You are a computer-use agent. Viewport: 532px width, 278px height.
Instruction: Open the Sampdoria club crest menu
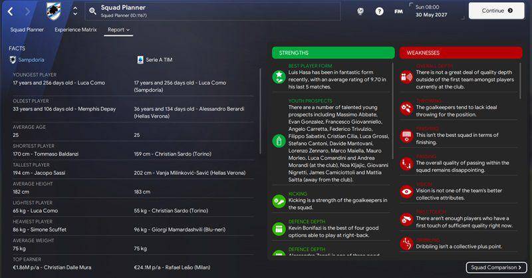(x=54, y=11)
